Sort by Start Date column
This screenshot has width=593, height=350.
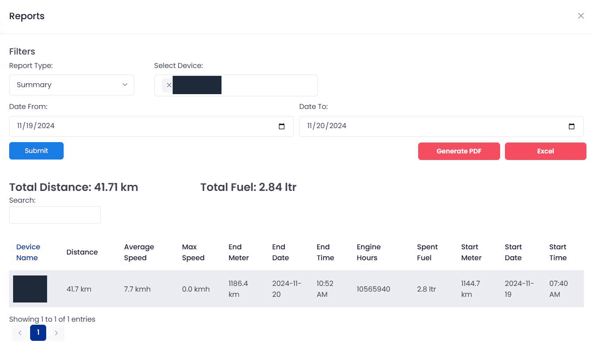pos(513,252)
